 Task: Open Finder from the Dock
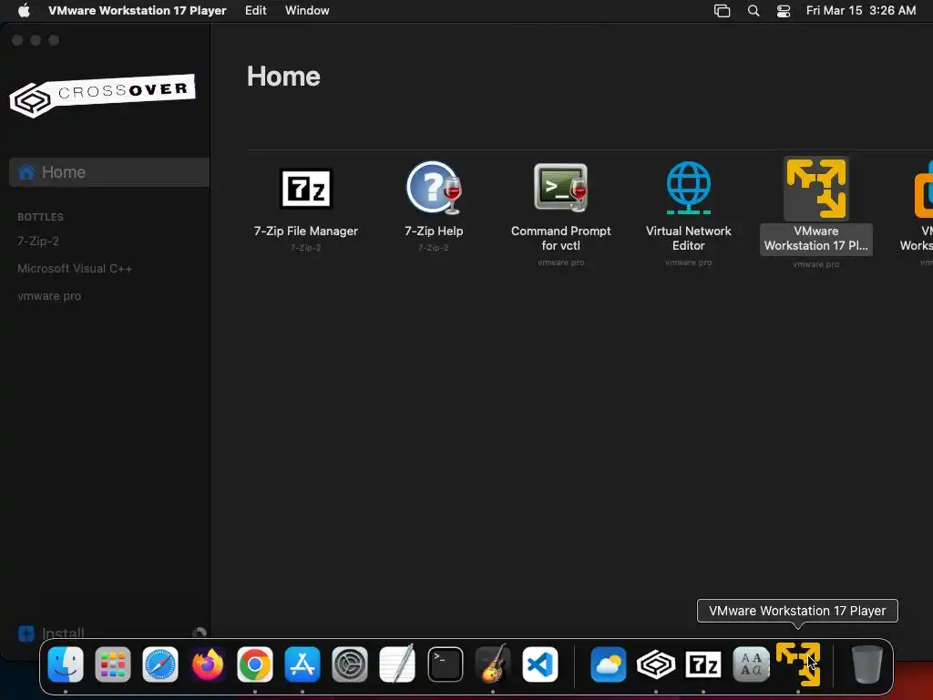pos(66,664)
